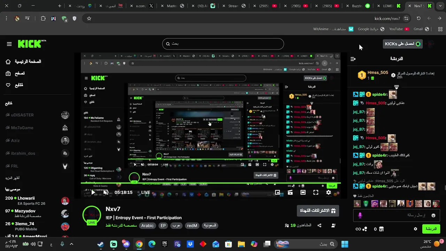Screen dimensions: 446x251
Task: Click spide4r username in first chat message
Action: coord(380,94)
